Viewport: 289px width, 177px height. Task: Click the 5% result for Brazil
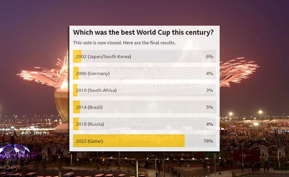tap(210, 107)
